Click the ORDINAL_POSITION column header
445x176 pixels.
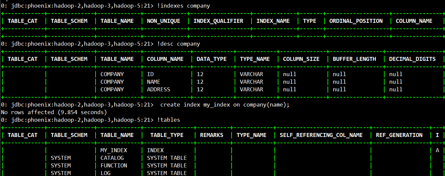point(356,21)
